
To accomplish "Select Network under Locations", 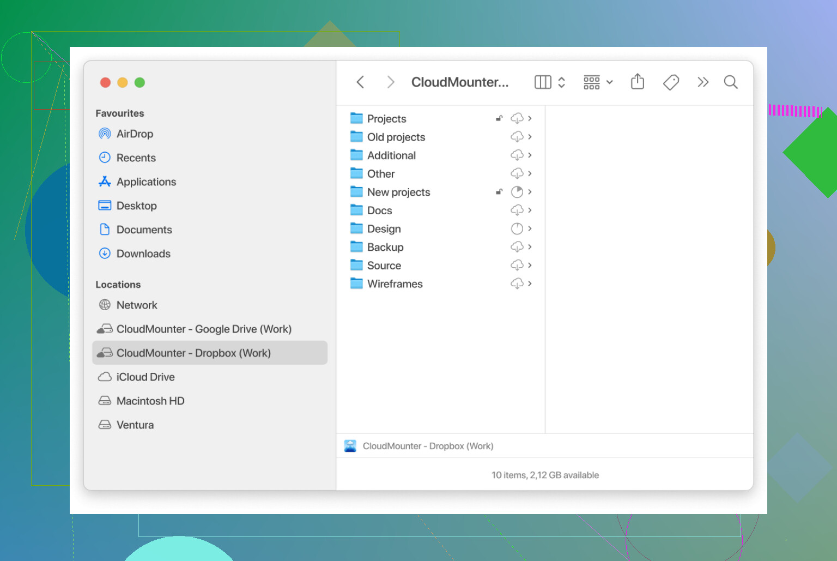I will point(210,305).
